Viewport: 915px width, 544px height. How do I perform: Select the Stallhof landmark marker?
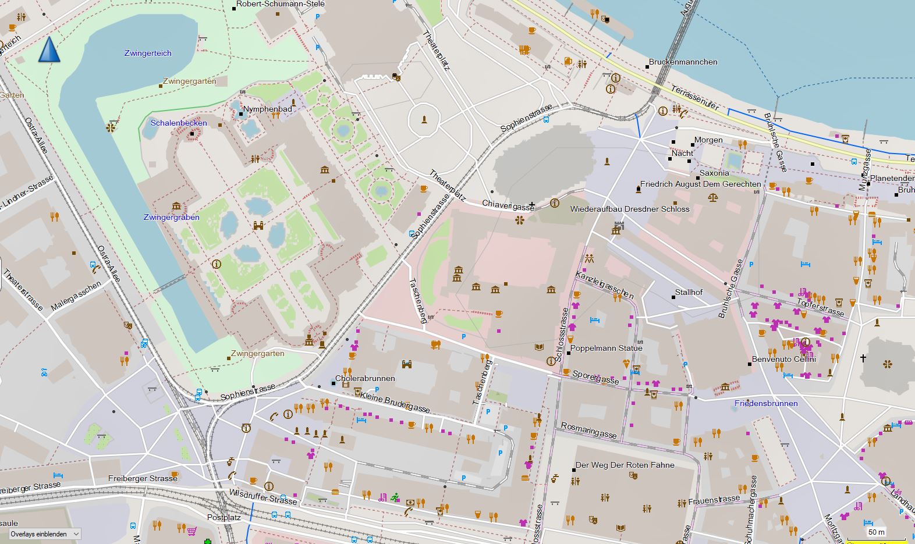click(674, 297)
